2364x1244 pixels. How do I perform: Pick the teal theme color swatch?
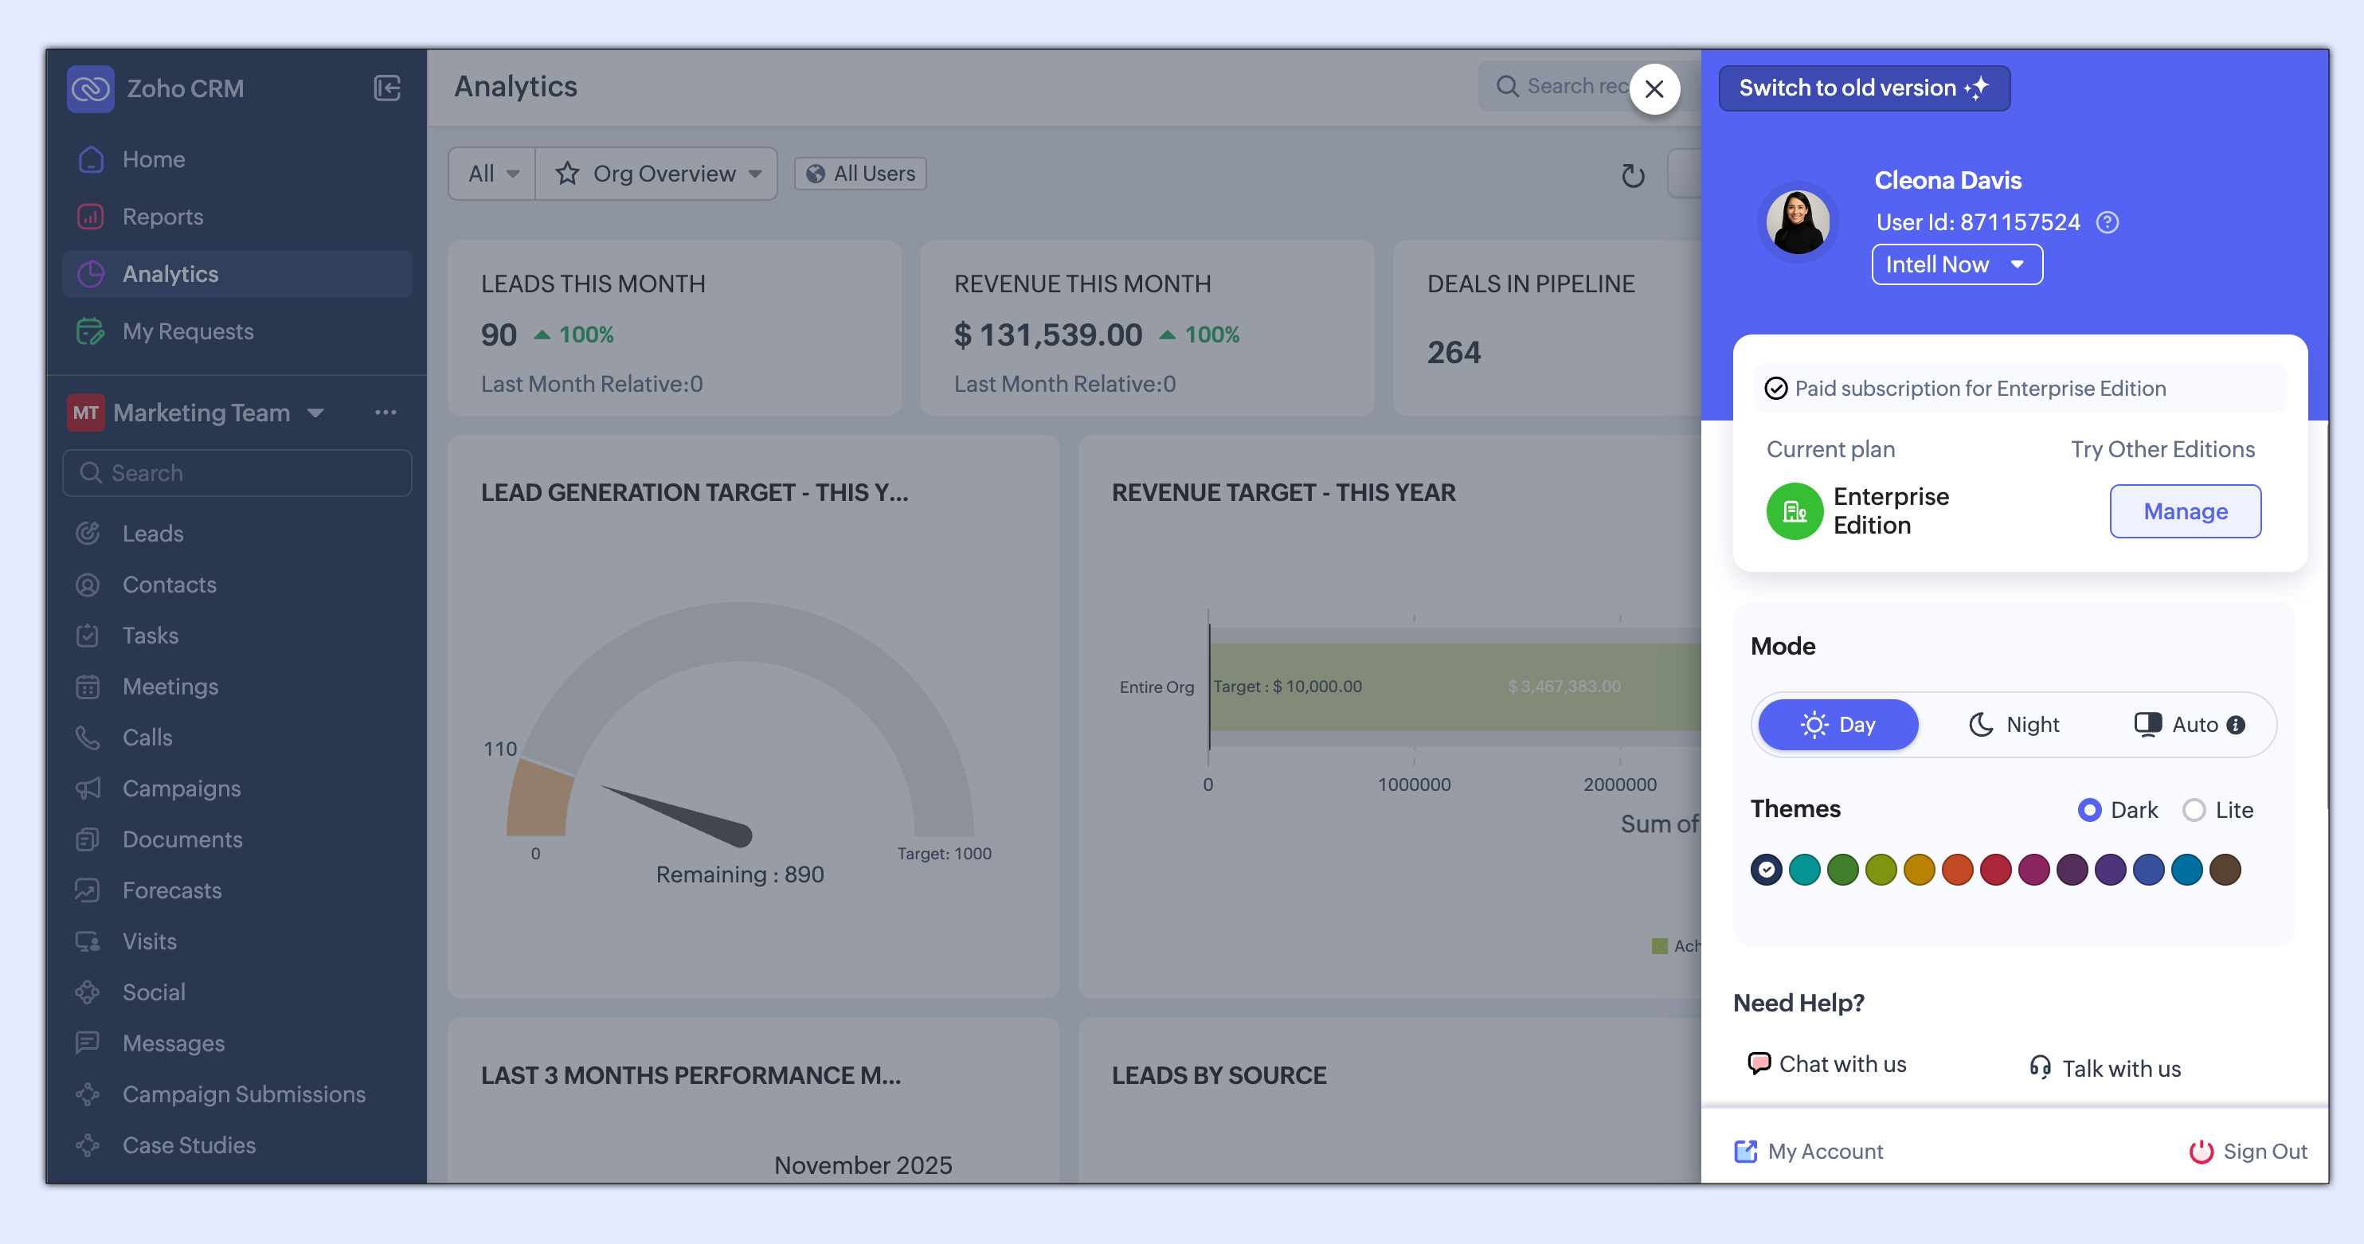[1804, 869]
